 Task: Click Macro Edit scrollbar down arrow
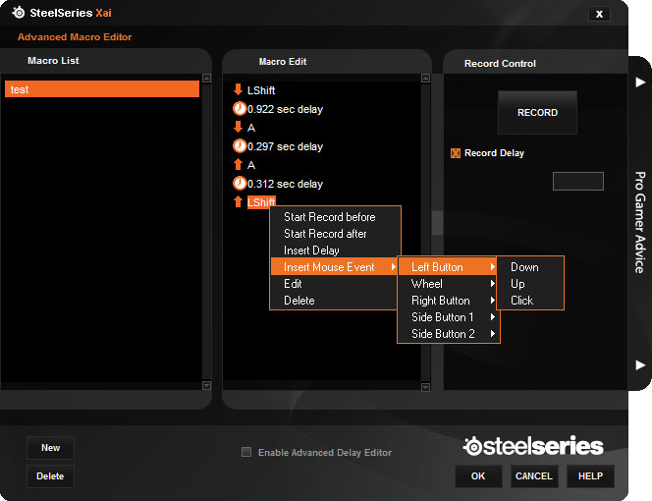[x=425, y=387]
